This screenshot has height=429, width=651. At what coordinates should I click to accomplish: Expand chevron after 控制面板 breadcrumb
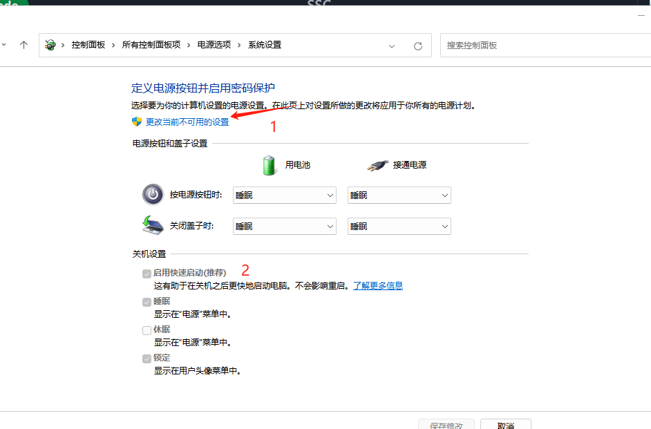[x=113, y=45]
